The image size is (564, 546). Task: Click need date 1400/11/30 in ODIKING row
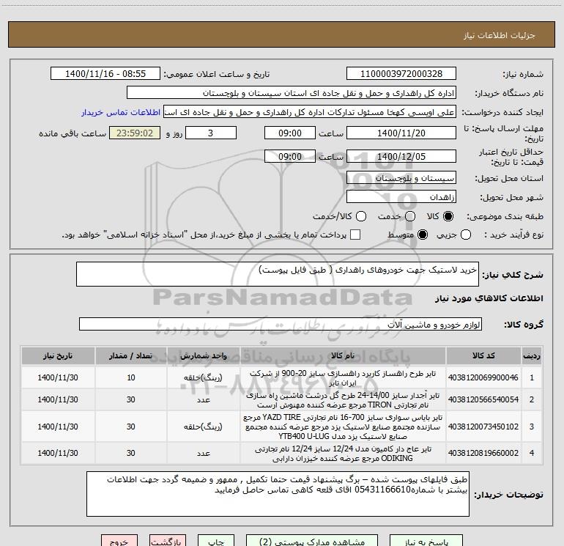(x=58, y=453)
